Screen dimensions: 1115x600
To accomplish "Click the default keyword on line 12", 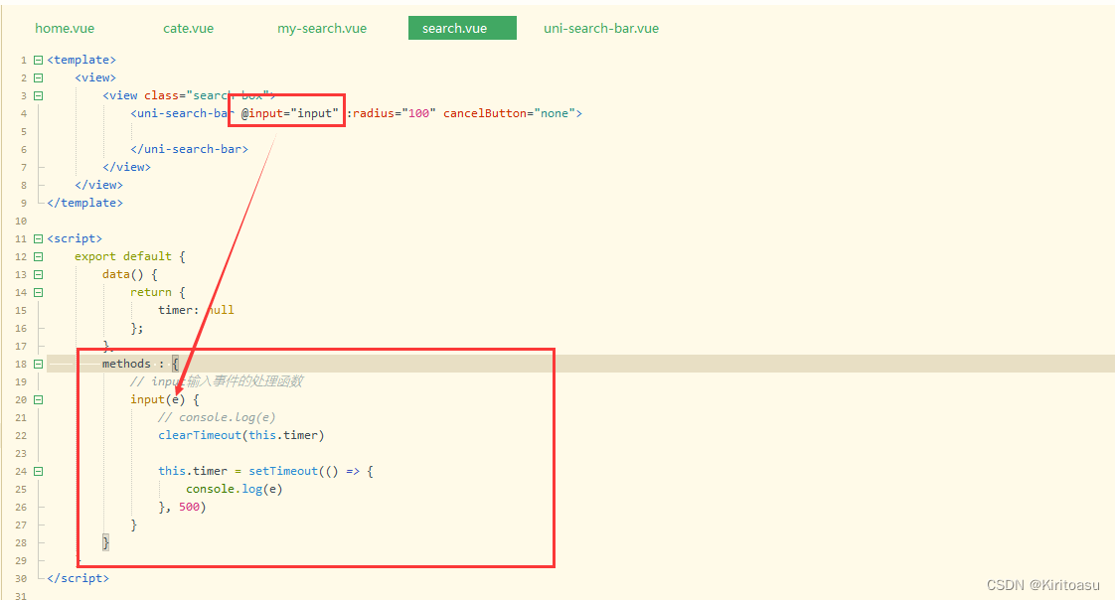I will click(147, 256).
